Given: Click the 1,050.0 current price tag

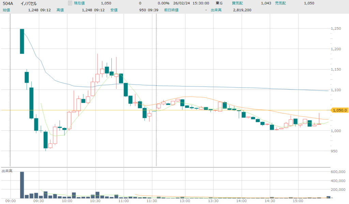Looking at the screenshot, I should (x=339, y=110).
